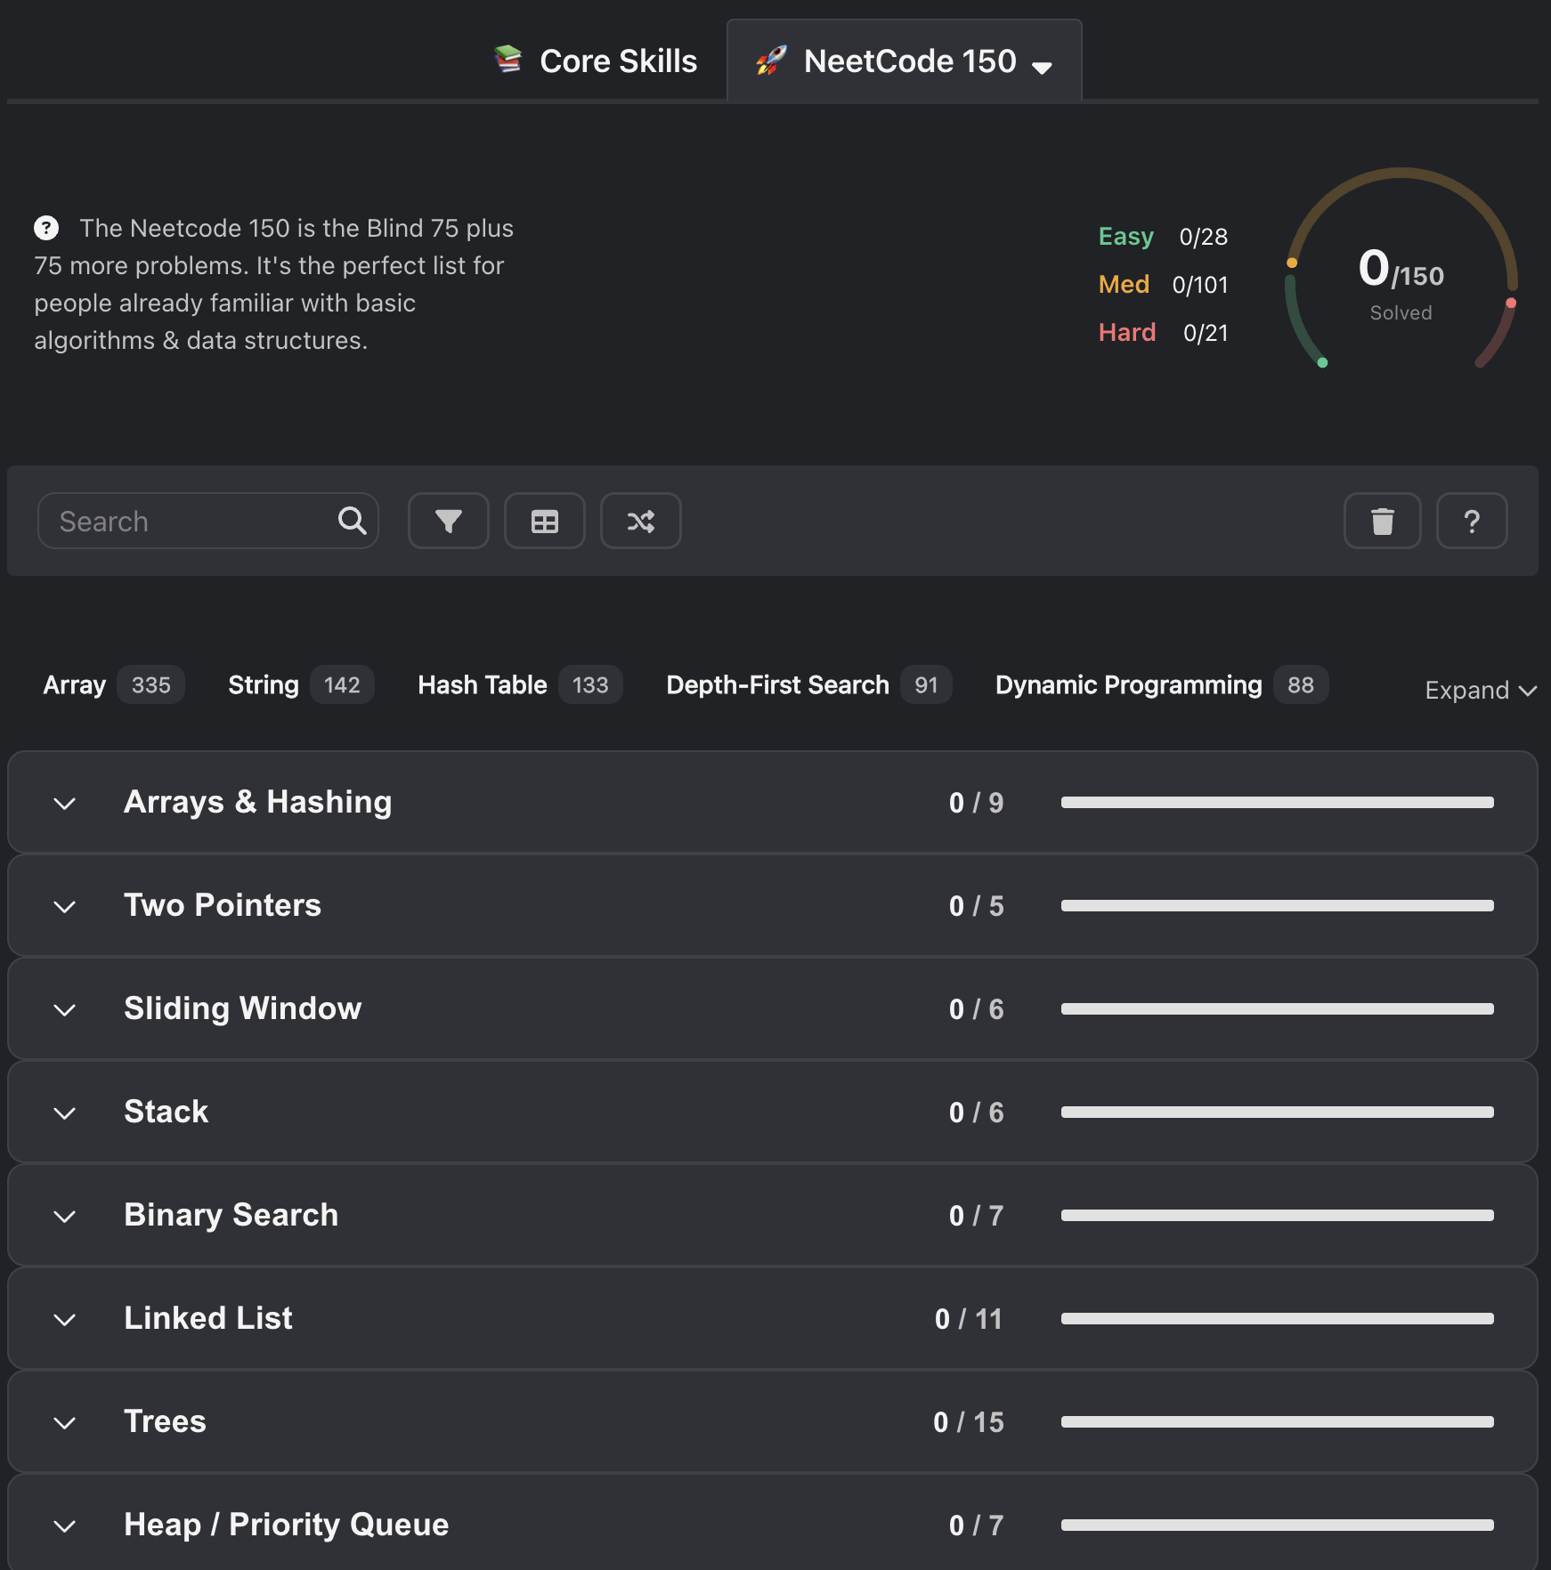Image resolution: width=1551 pixels, height=1570 pixels.
Task: Open the Two Pointers title
Action: pos(223,905)
